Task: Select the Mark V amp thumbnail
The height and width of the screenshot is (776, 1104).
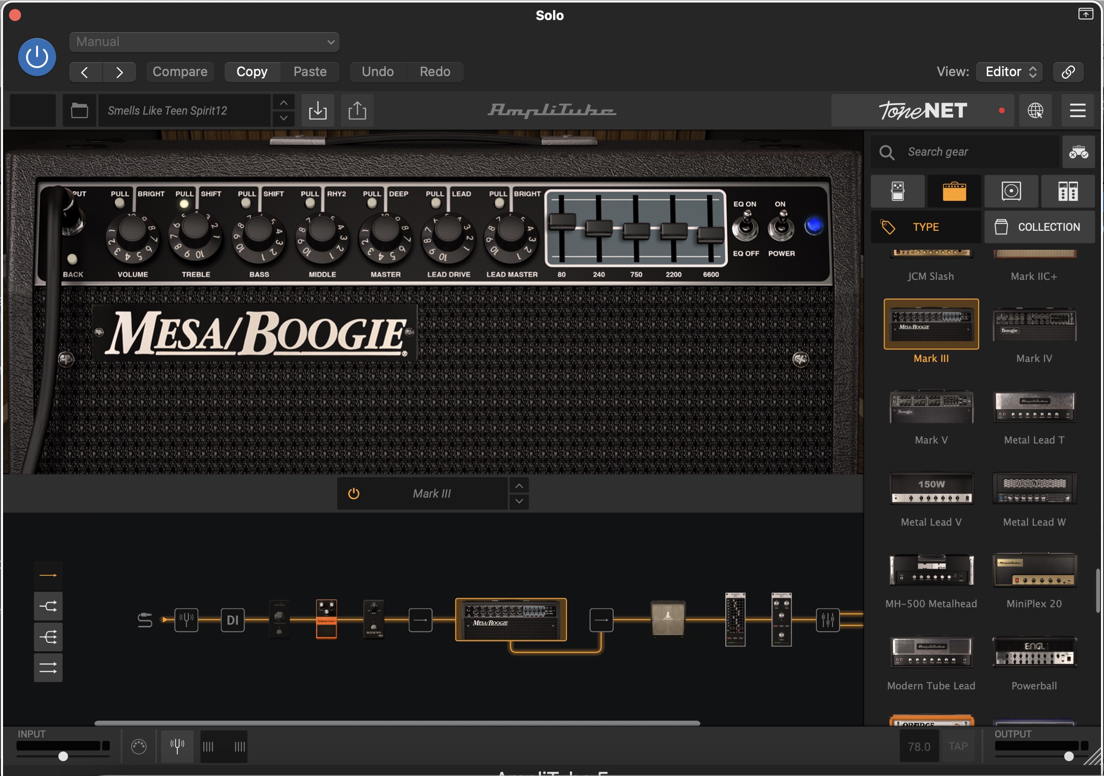Action: (931, 407)
